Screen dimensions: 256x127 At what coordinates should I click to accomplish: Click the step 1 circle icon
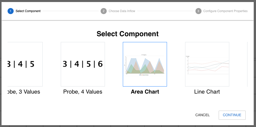[x=11, y=11]
